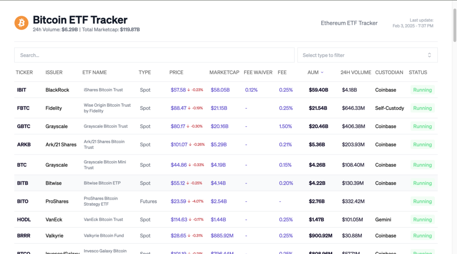Click ProShares Bitcoin Strategy ETF name
The height and width of the screenshot is (254, 457).
pyautogui.click(x=100, y=201)
